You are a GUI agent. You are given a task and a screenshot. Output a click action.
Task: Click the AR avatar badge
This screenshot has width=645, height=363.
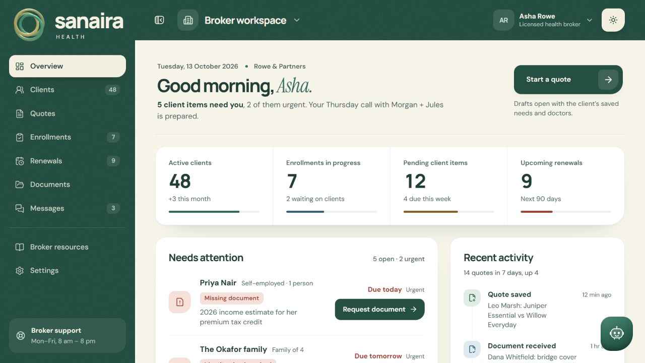coord(503,20)
